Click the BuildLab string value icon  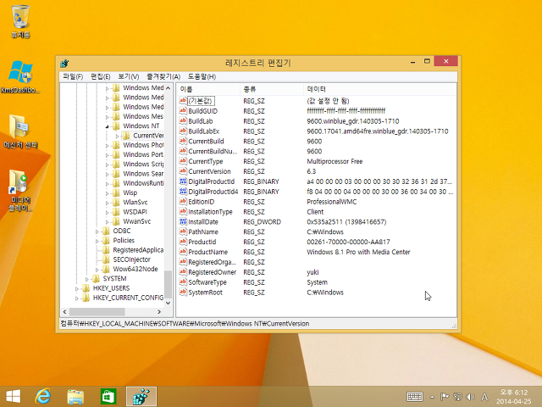coord(183,120)
